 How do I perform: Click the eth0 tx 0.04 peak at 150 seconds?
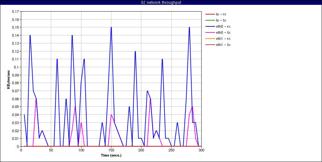[x=111, y=115]
